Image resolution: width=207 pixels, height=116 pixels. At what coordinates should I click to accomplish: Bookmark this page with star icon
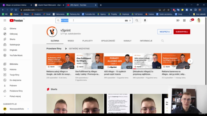[168, 10]
